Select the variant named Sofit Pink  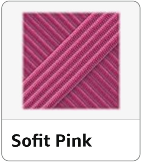point(71,81)
